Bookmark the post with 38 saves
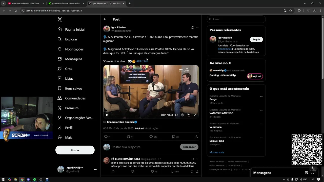Image resolution: width=324 pixels, height=182 pixels. point(175,137)
